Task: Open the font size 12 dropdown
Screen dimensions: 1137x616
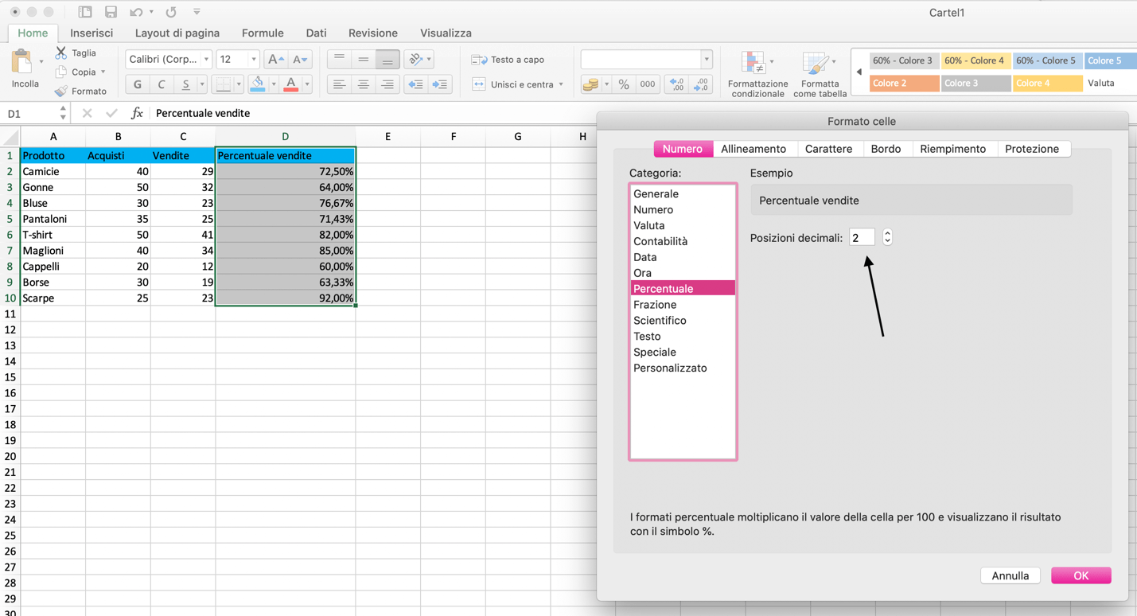Action: coord(254,60)
